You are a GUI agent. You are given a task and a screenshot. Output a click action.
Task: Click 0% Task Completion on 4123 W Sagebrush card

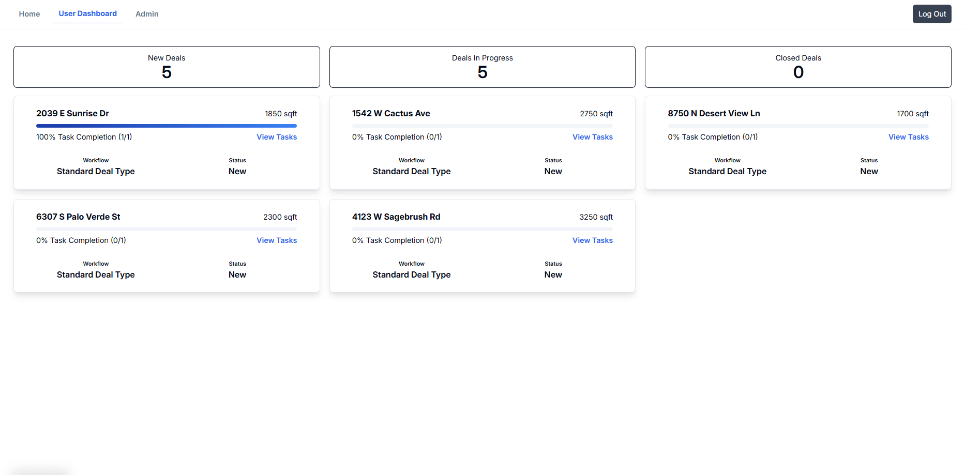point(397,240)
